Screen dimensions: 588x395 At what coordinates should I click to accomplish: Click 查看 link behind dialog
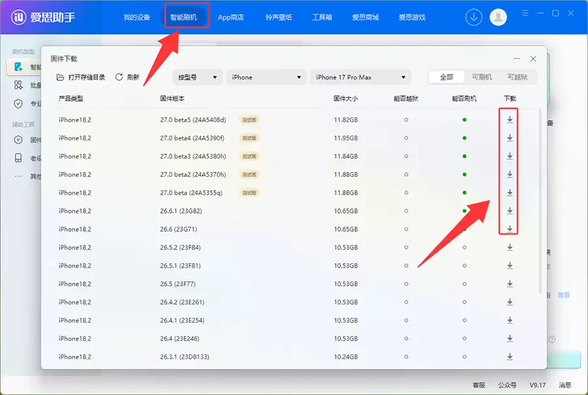pyautogui.click(x=564, y=295)
